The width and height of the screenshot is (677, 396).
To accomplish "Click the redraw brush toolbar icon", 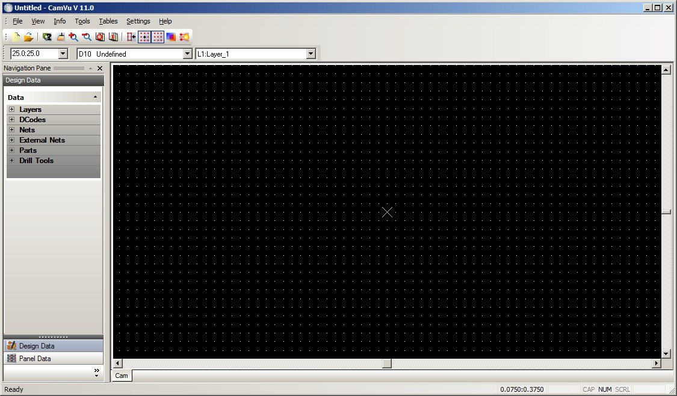I will pyautogui.click(x=60, y=37).
